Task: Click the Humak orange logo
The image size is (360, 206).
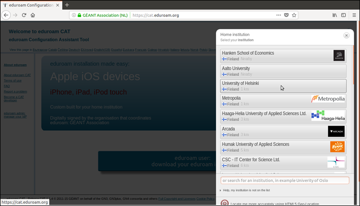Action: click(337, 146)
